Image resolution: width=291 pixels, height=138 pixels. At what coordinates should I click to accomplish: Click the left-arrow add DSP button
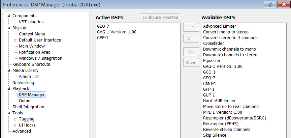tap(191, 28)
